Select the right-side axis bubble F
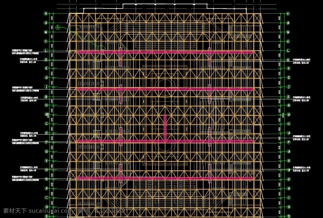 click(289, 142)
